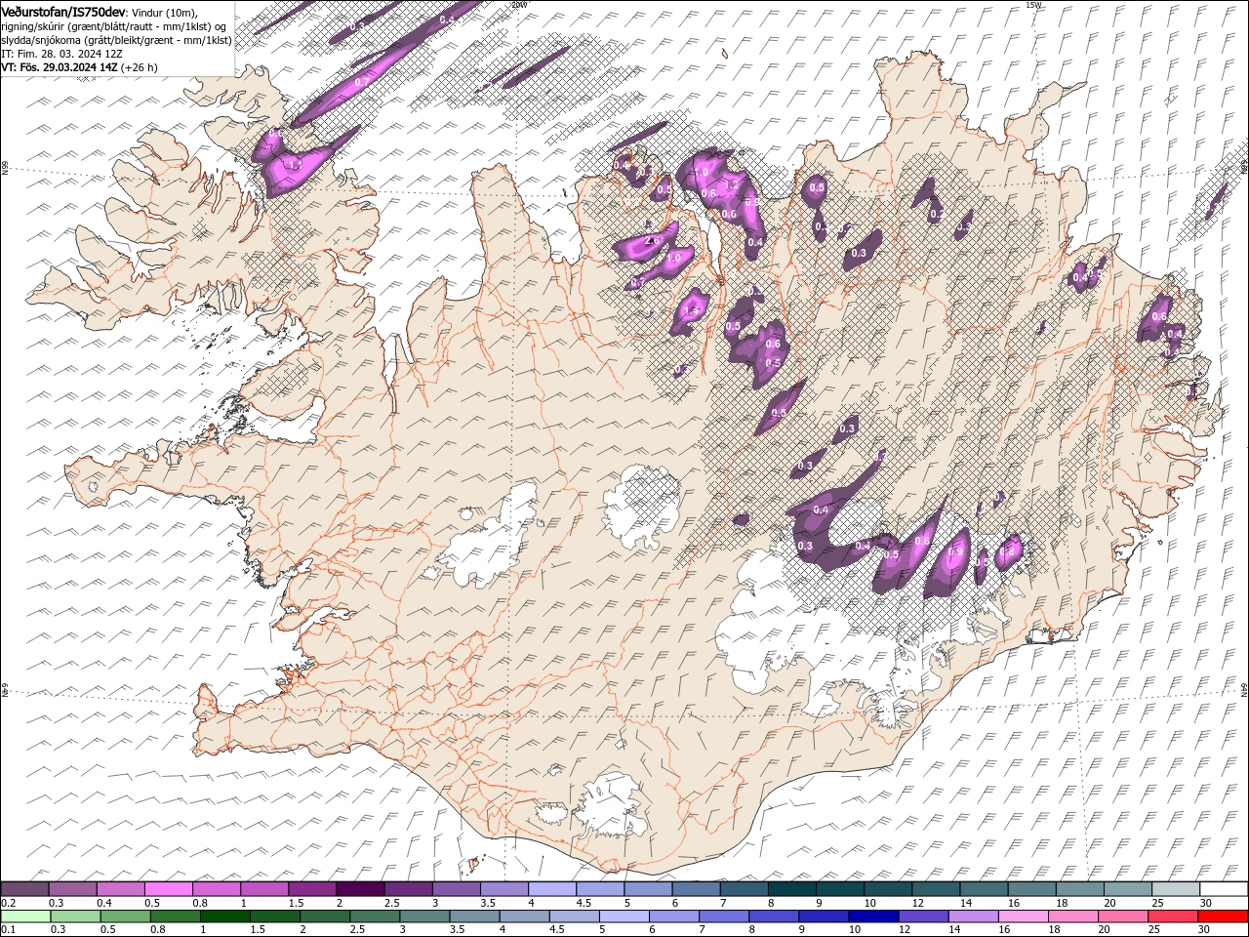Select the rain scale swatch starting at 3.5
Image resolution: width=1249 pixels, height=937 pixels.
click(x=475, y=917)
